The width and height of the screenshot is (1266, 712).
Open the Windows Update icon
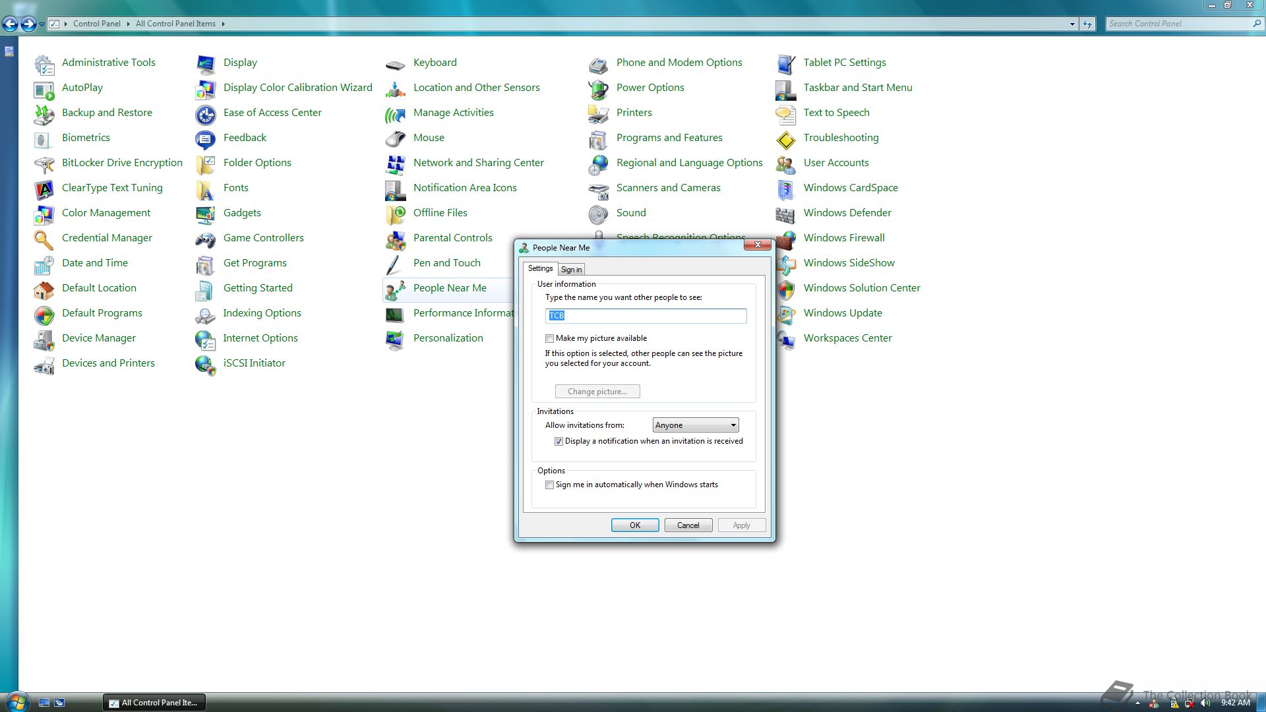[786, 315]
